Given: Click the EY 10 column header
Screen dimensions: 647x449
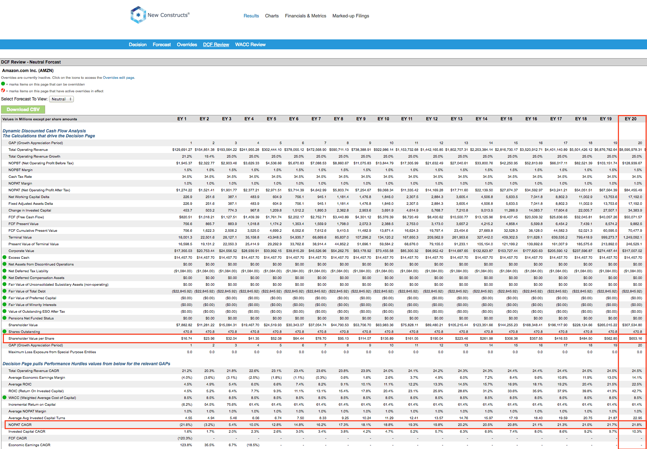Looking at the screenshot, I should (383, 119).
